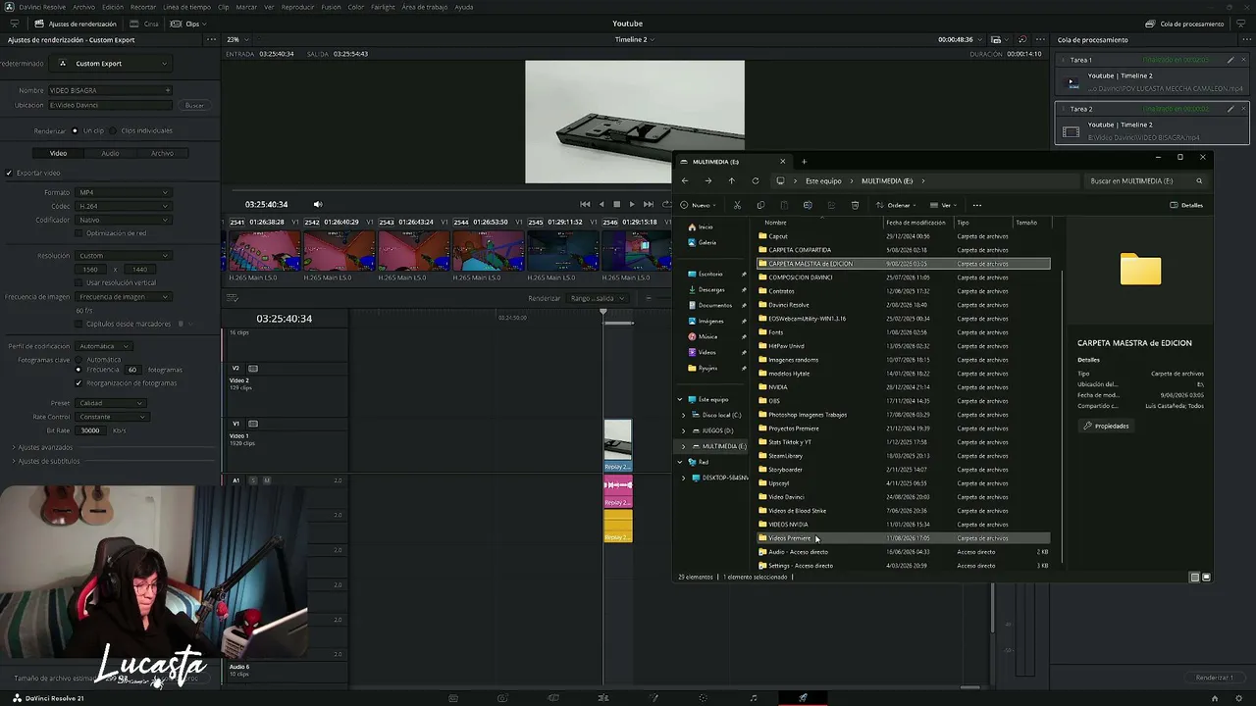Open the Codificador Nativo dropdown
This screenshot has height=706, width=1256.
click(124, 220)
